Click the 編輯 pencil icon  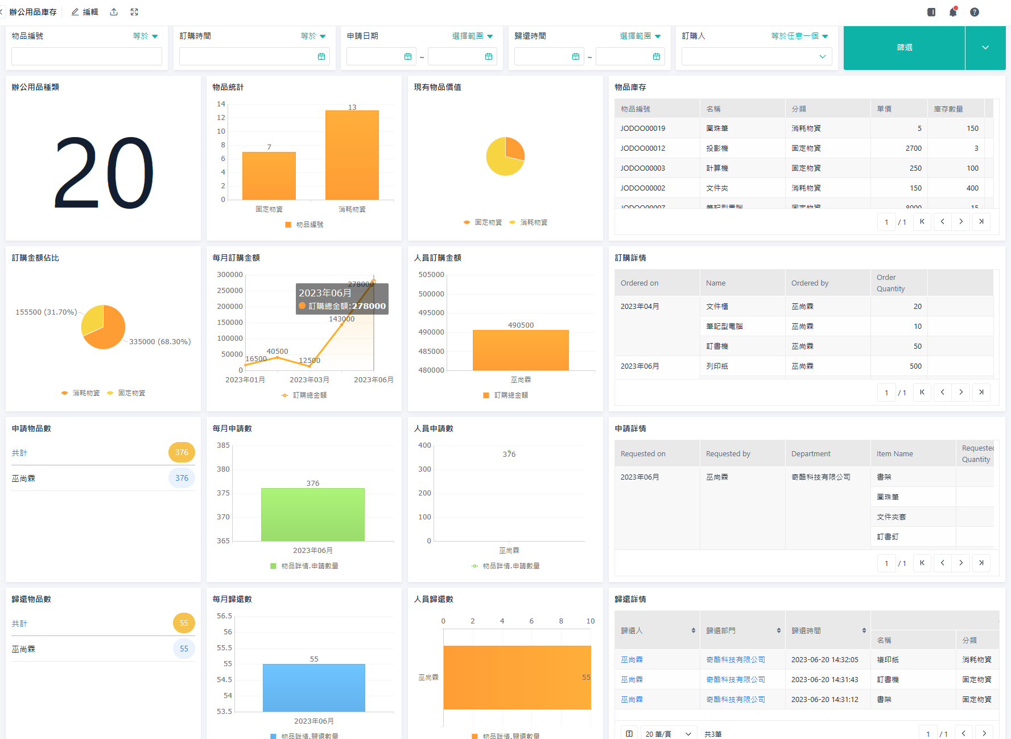coord(75,12)
